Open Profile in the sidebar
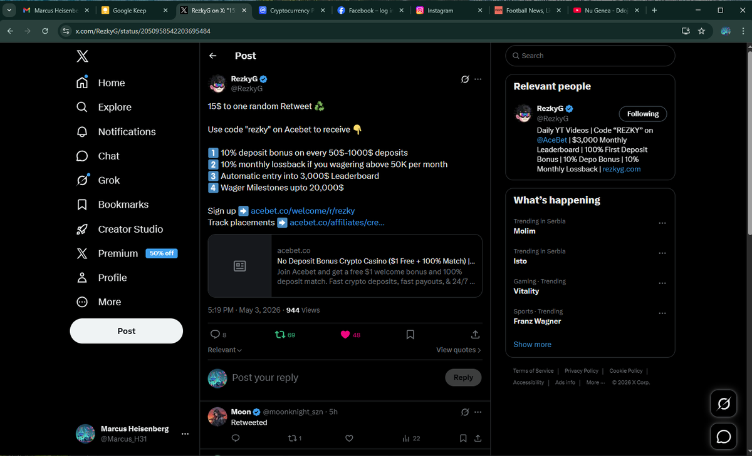752x456 pixels. 102,278
